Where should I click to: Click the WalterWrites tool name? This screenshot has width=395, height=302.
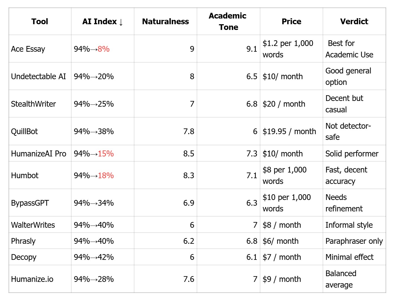pyautogui.click(x=33, y=225)
